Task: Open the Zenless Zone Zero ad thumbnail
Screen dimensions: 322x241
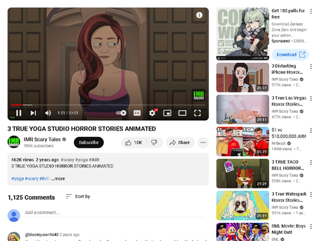Action: [x=243, y=34]
